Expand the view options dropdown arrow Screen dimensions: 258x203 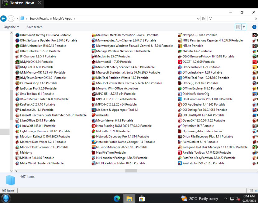pyautogui.click(x=244, y=27)
